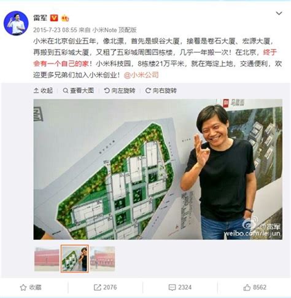Rotate image left with 向左旋转
This screenshot has height=298, width=291.
[x=120, y=90]
